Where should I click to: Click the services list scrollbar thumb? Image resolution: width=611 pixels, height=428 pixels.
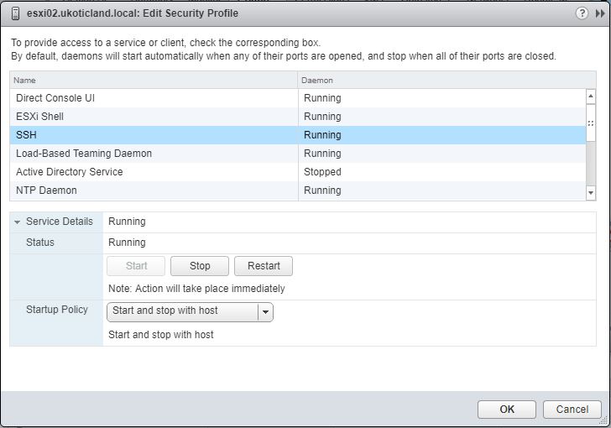[591, 123]
